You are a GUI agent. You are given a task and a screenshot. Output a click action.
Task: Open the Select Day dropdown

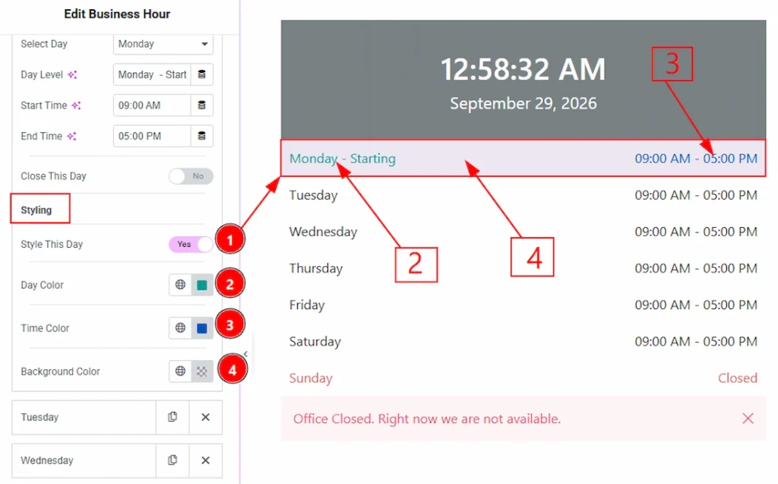pyautogui.click(x=163, y=43)
